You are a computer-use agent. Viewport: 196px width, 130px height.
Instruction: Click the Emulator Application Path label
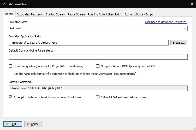(x=25, y=36)
